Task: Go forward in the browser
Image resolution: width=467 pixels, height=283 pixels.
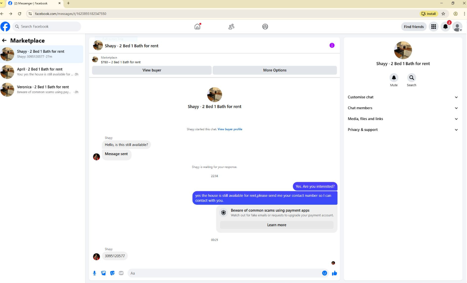Action: [x=11, y=14]
